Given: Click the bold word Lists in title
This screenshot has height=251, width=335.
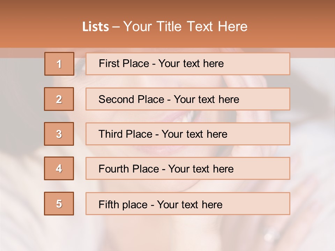Looking at the screenshot, I should click(x=96, y=26).
